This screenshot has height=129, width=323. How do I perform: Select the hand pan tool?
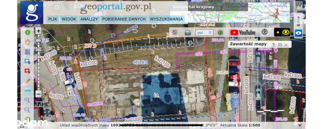coord(27,42)
